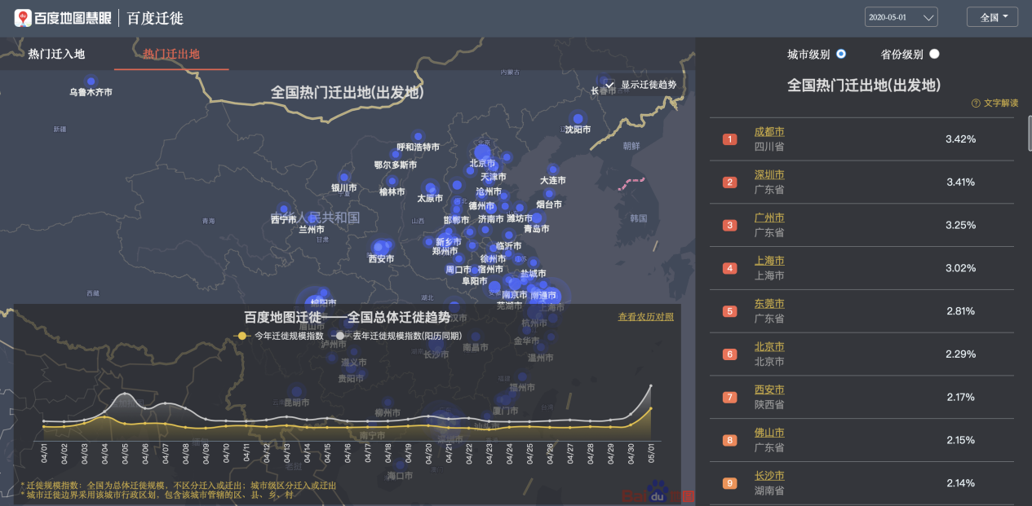Click the 西安市 bubble marker on map
The image size is (1032, 506).
coord(379,247)
